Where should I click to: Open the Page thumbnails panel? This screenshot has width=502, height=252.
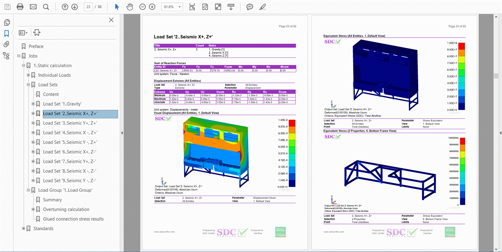coord(7,22)
